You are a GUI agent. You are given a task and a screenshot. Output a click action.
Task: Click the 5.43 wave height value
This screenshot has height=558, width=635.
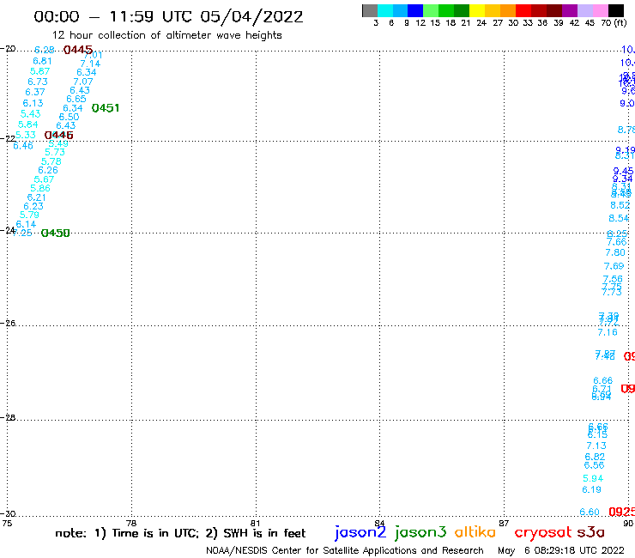[30, 114]
